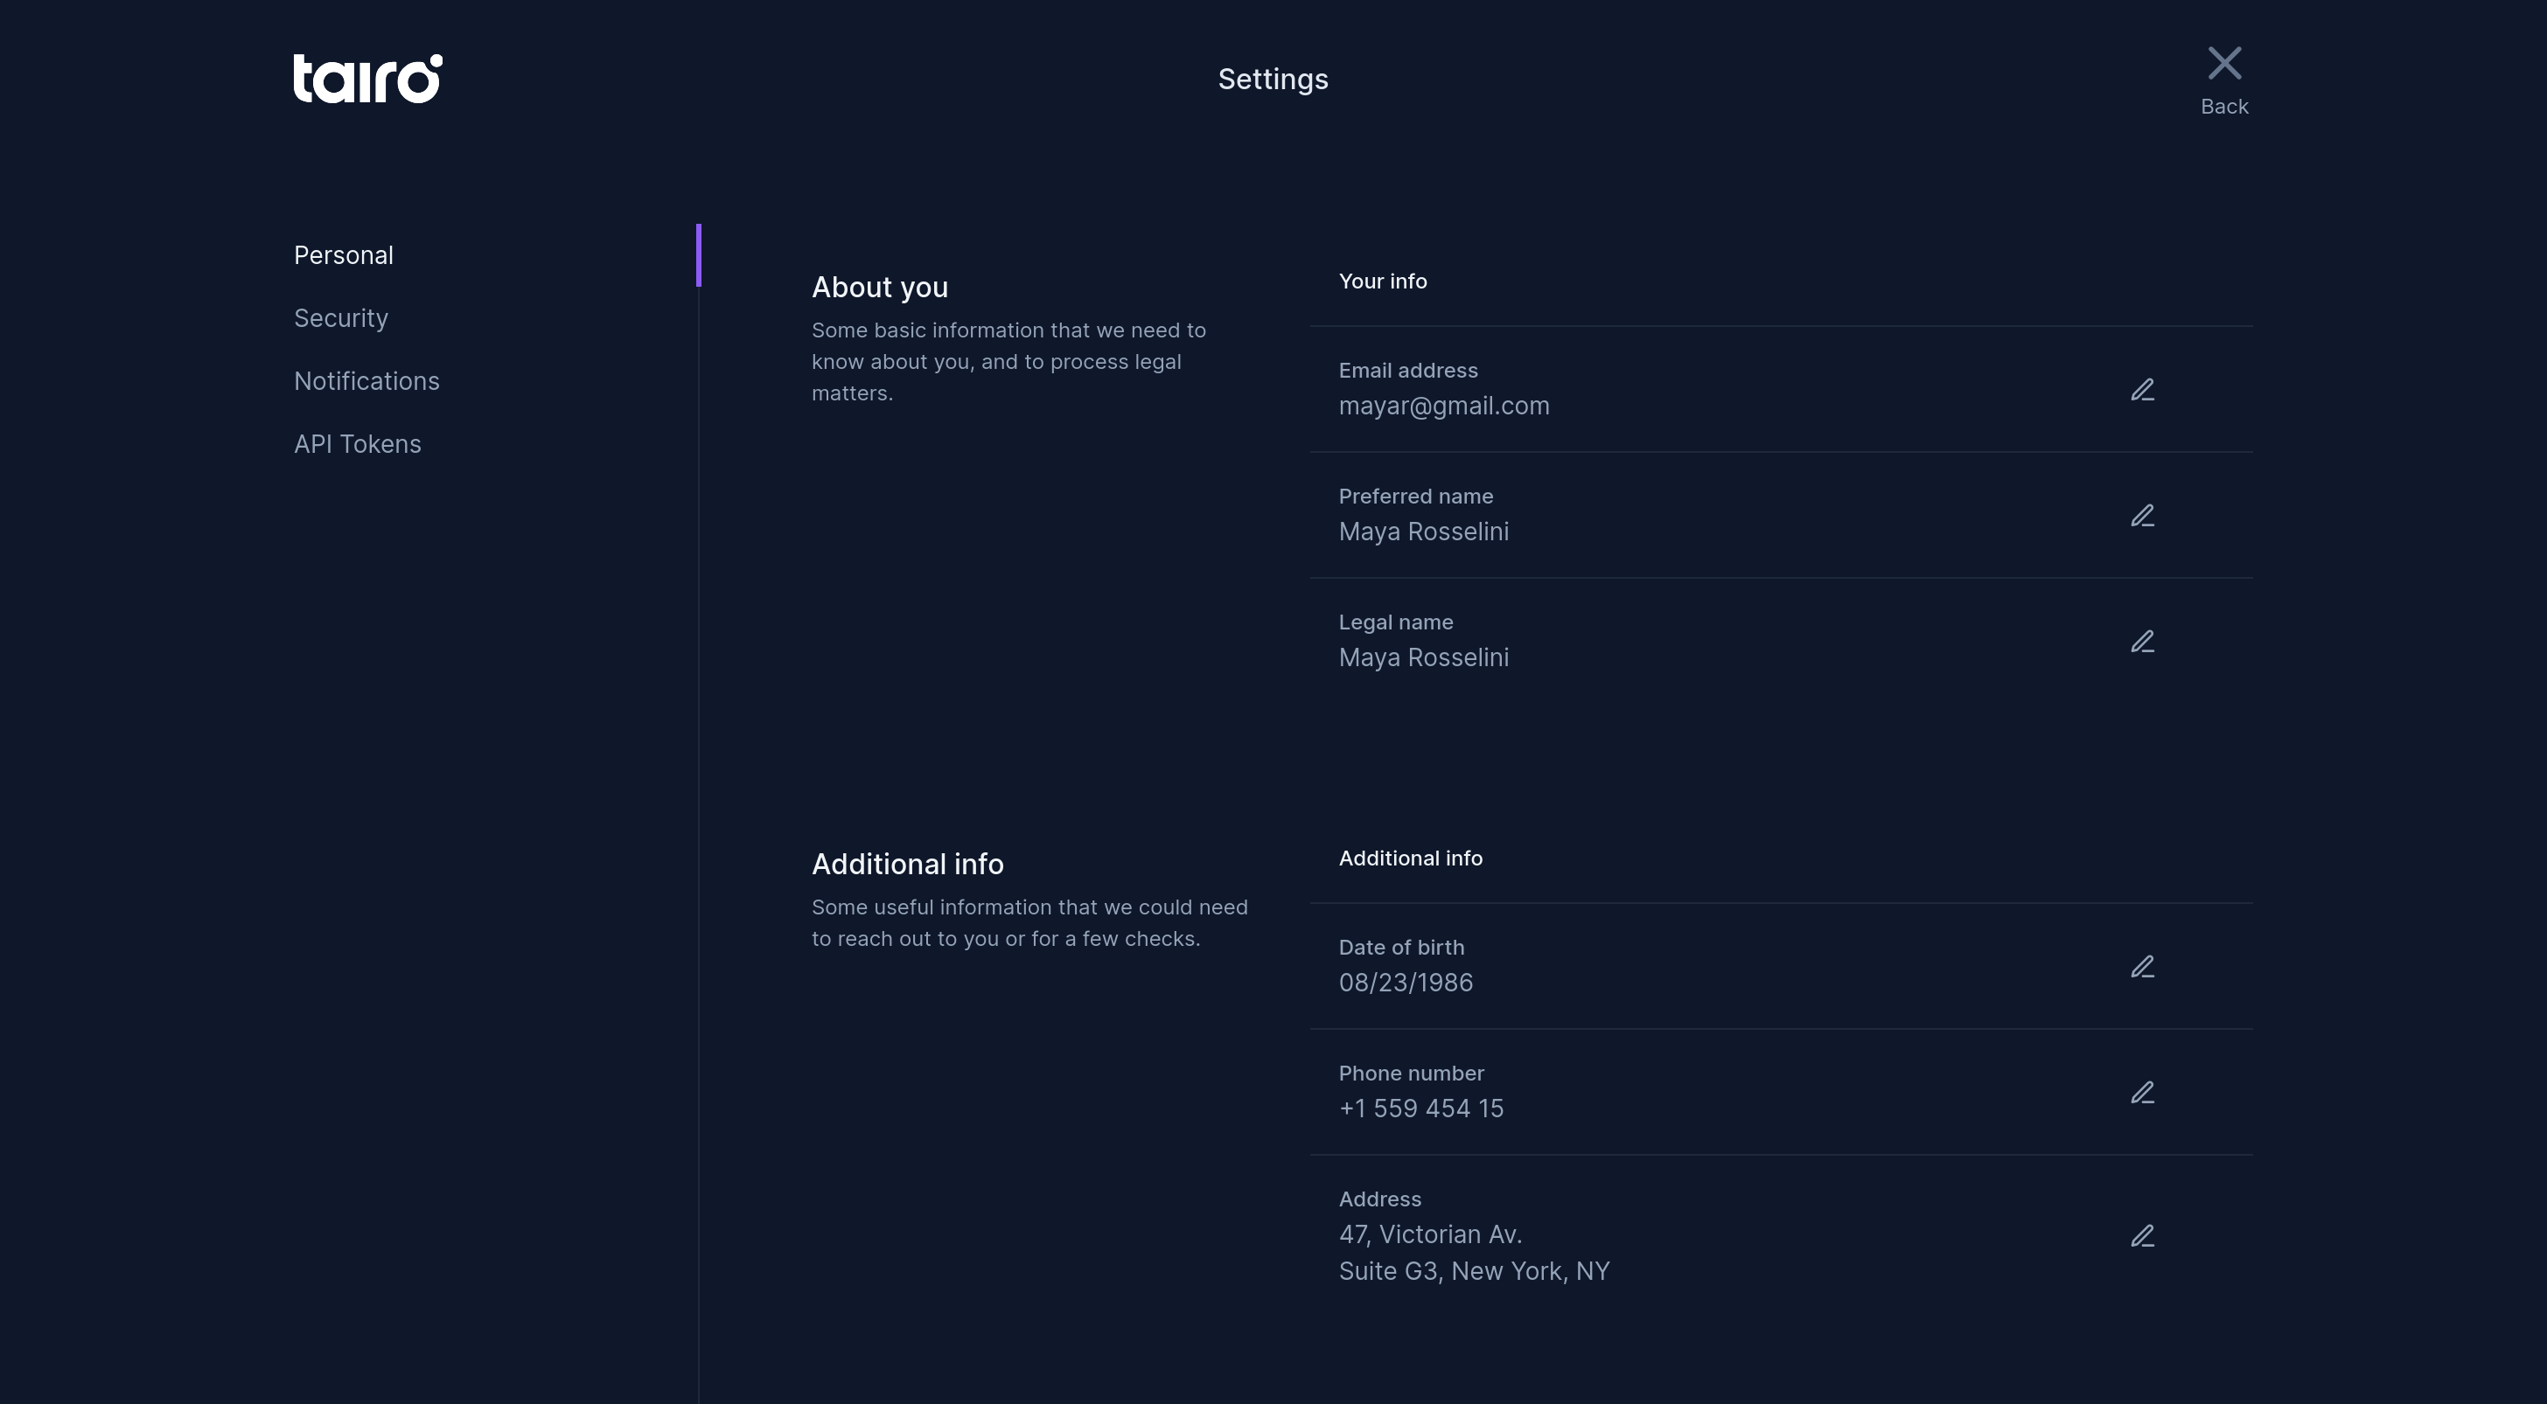Click the Phone number edit pencil
Viewport: 2547px width, 1404px height.
(2142, 1093)
